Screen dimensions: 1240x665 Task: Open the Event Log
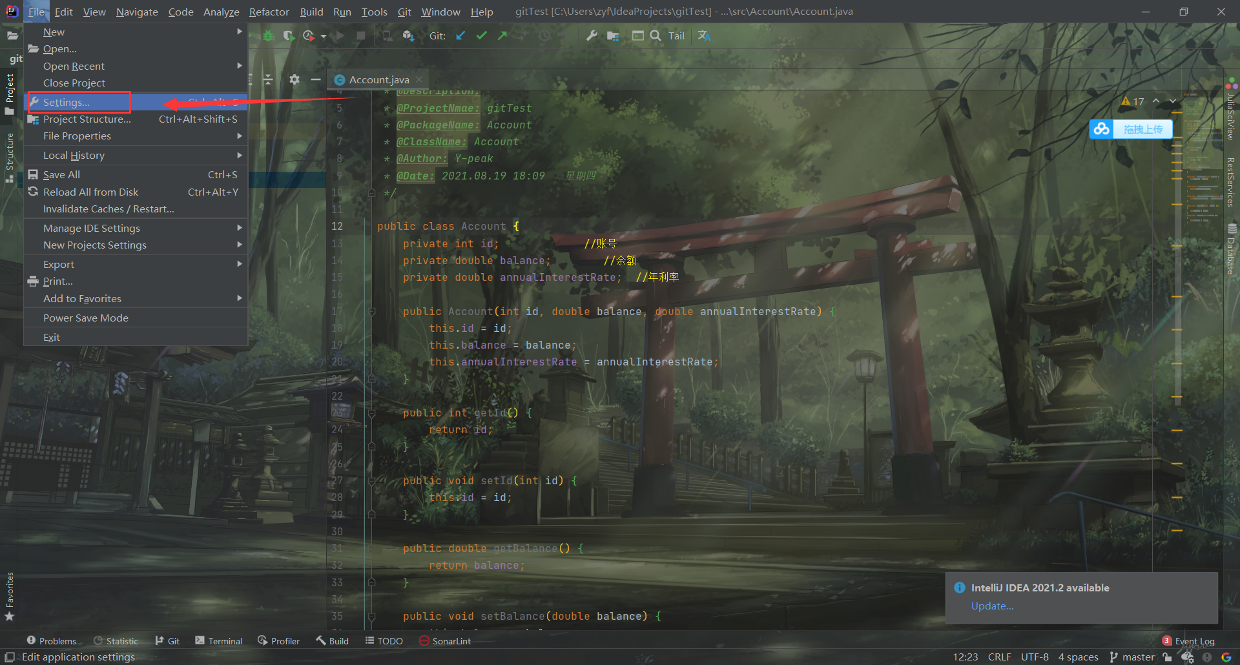(x=1188, y=641)
